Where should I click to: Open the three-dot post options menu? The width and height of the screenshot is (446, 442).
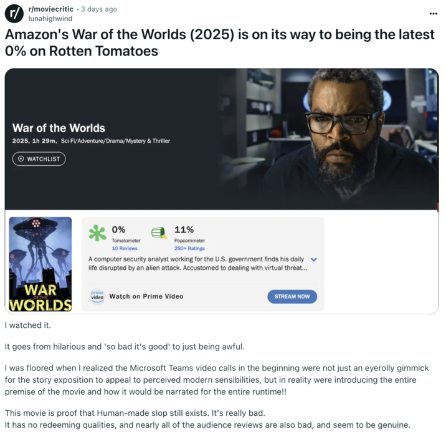pos(433,13)
